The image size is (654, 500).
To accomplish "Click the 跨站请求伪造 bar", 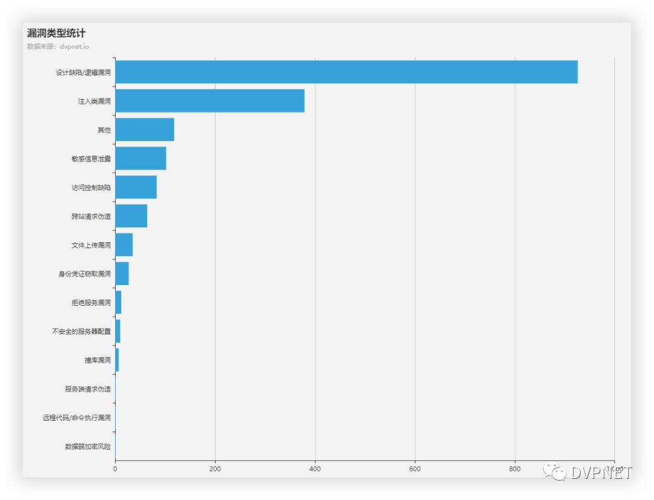I will (131, 215).
